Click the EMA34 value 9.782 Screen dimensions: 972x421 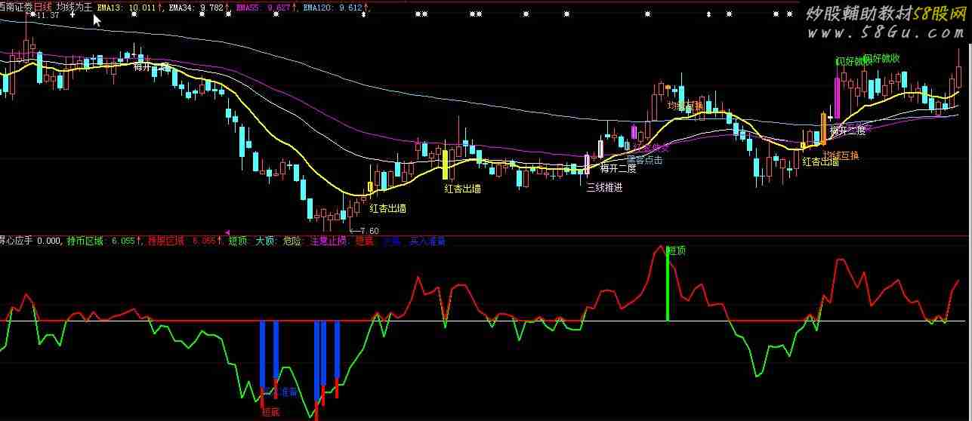click(x=211, y=7)
